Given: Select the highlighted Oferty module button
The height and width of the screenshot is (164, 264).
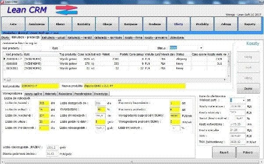Looking at the screenshot, I should pos(178,24).
